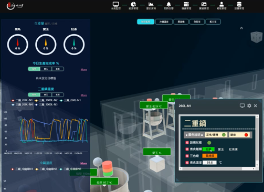This screenshot has height=192, width=264.
Task: Toggle the 三廠_1000L-N3 legend series
Action: 46,104
